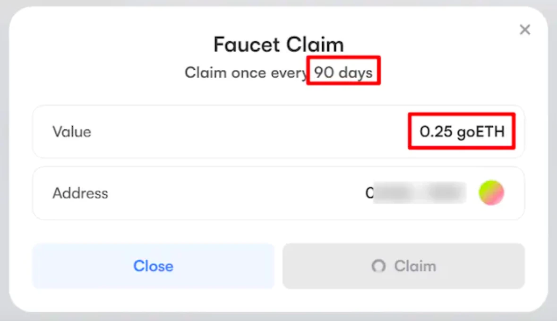Click empty middle of the Value row
This screenshot has height=321, width=557.
tap(246, 132)
